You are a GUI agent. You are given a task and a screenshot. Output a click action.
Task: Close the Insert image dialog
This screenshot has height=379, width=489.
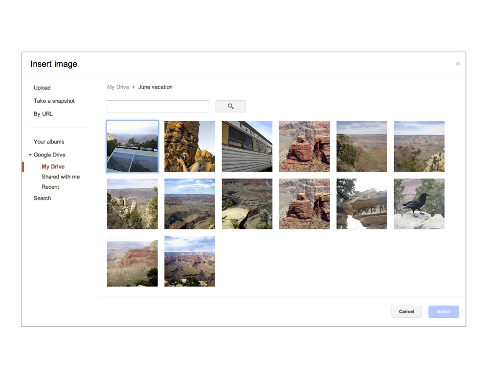pos(458,64)
